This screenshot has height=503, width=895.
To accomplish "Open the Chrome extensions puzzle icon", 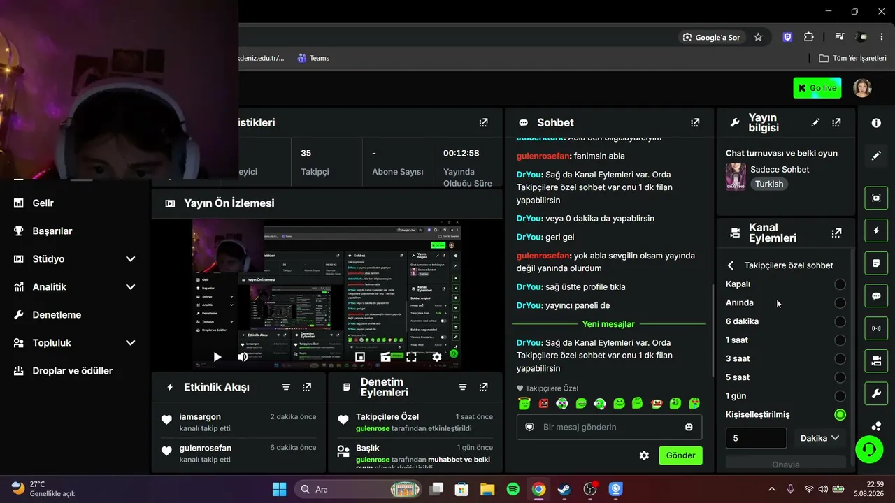I will pyautogui.click(x=809, y=37).
